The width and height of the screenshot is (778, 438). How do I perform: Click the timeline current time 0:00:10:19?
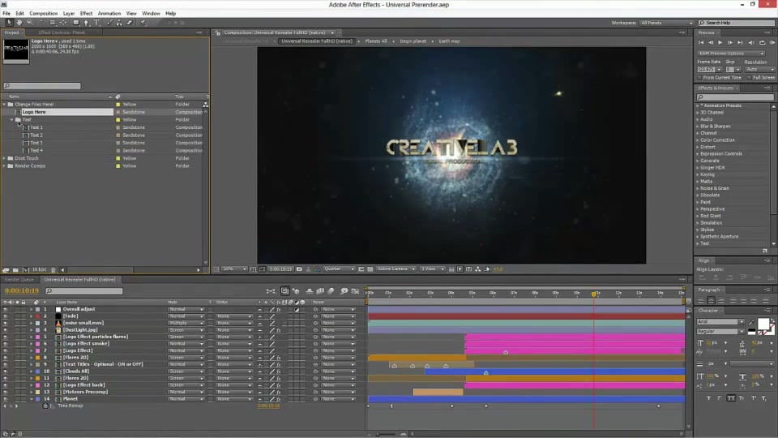coord(22,291)
